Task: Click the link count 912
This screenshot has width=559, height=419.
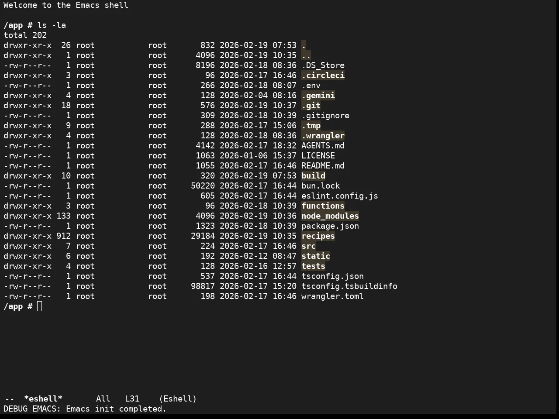Action: pyautogui.click(x=63, y=236)
